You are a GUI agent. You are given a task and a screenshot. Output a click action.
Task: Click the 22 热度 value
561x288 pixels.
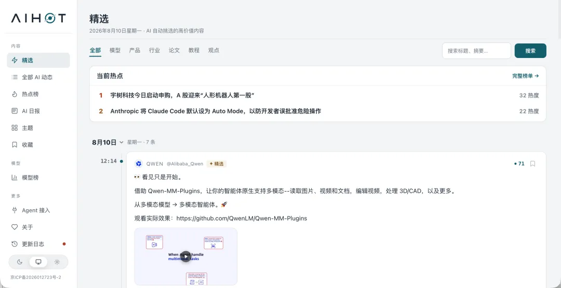click(x=529, y=111)
